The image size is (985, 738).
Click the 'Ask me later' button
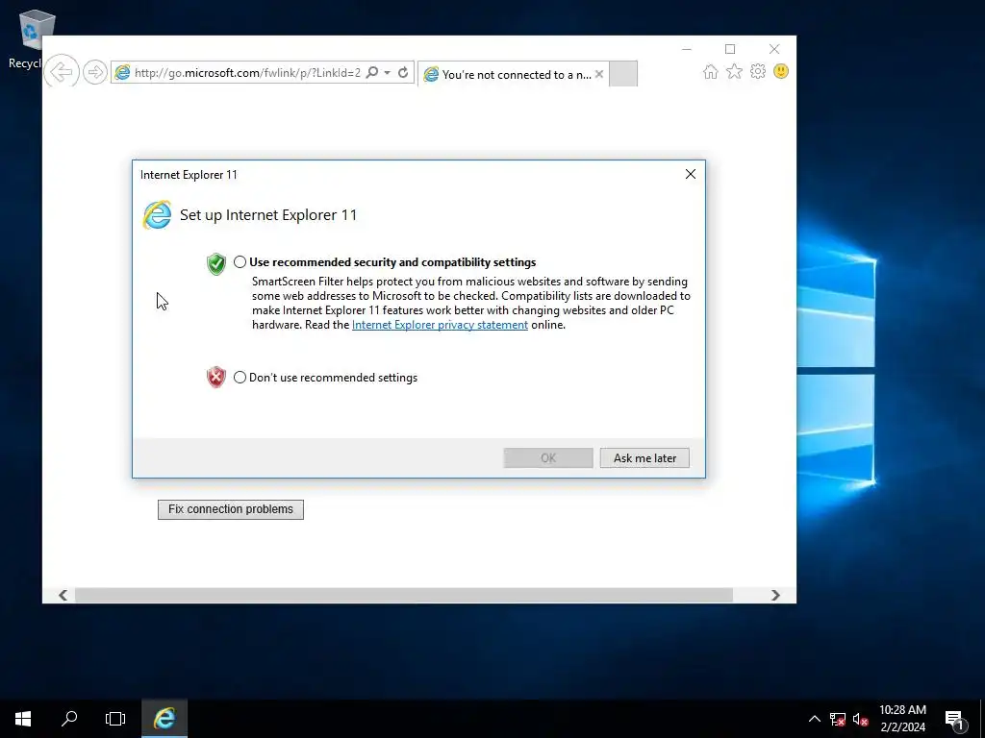(x=644, y=458)
